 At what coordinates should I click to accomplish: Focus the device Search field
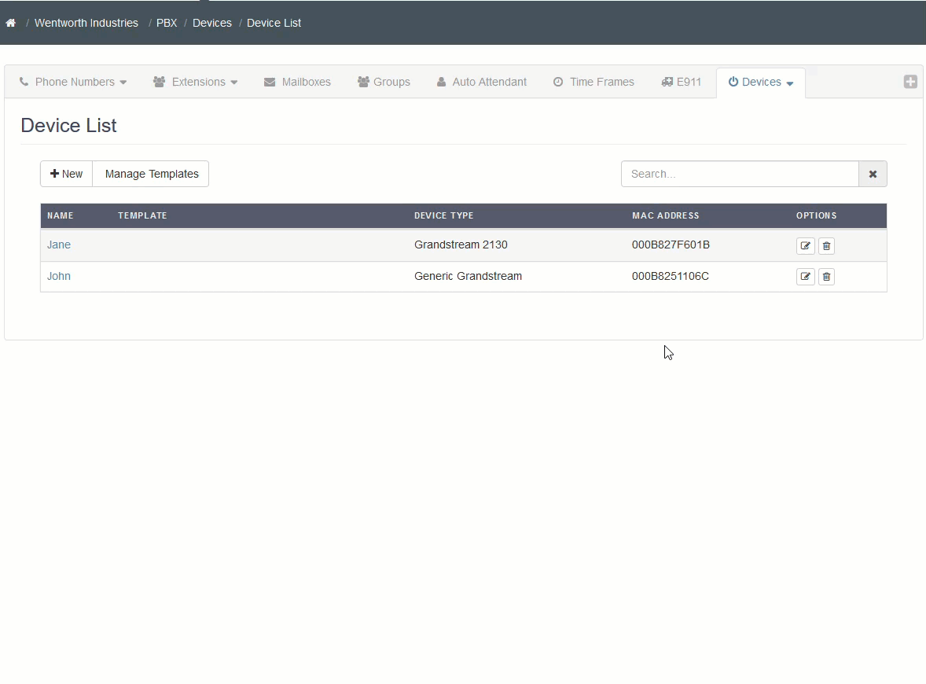coord(739,174)
